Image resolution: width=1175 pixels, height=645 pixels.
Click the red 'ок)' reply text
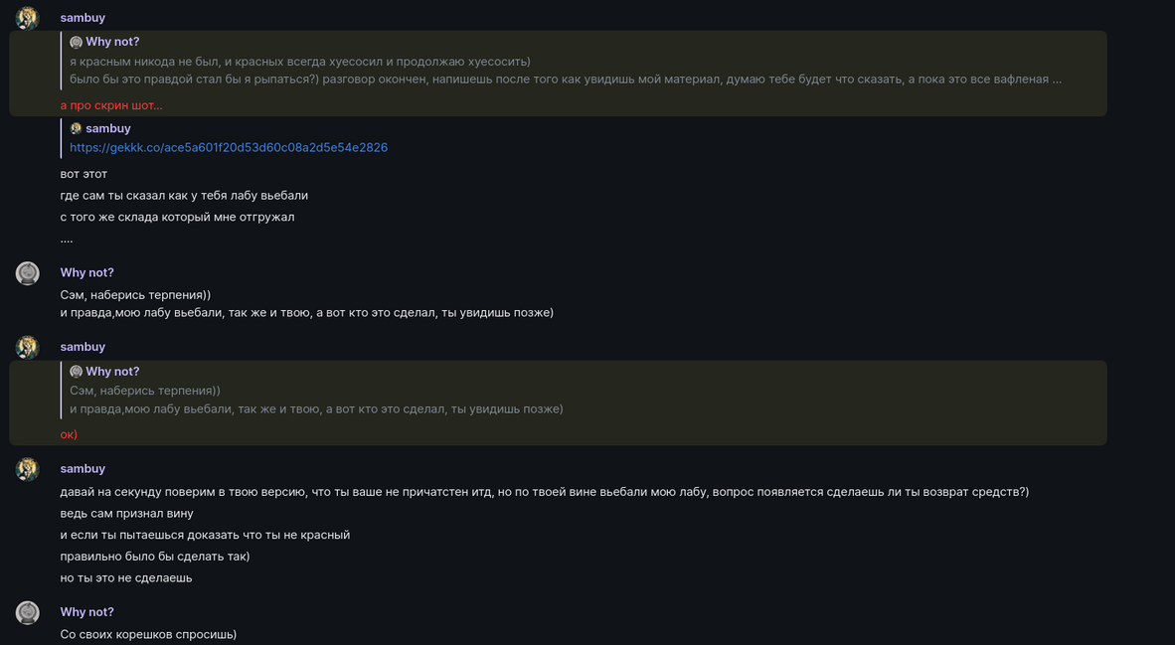pyautogui.click(x=69, y=434)
